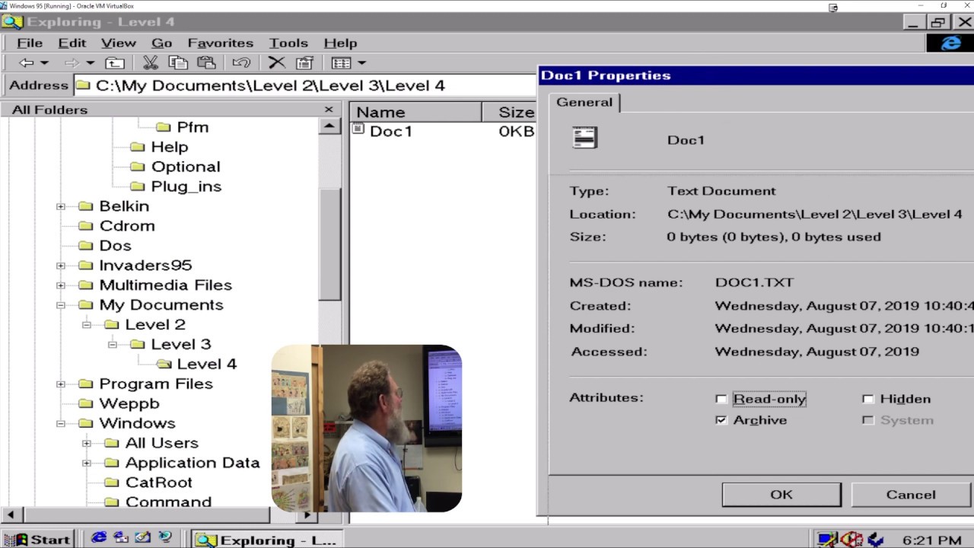
Task: Sort files by Name column
Action: (416, 113)
